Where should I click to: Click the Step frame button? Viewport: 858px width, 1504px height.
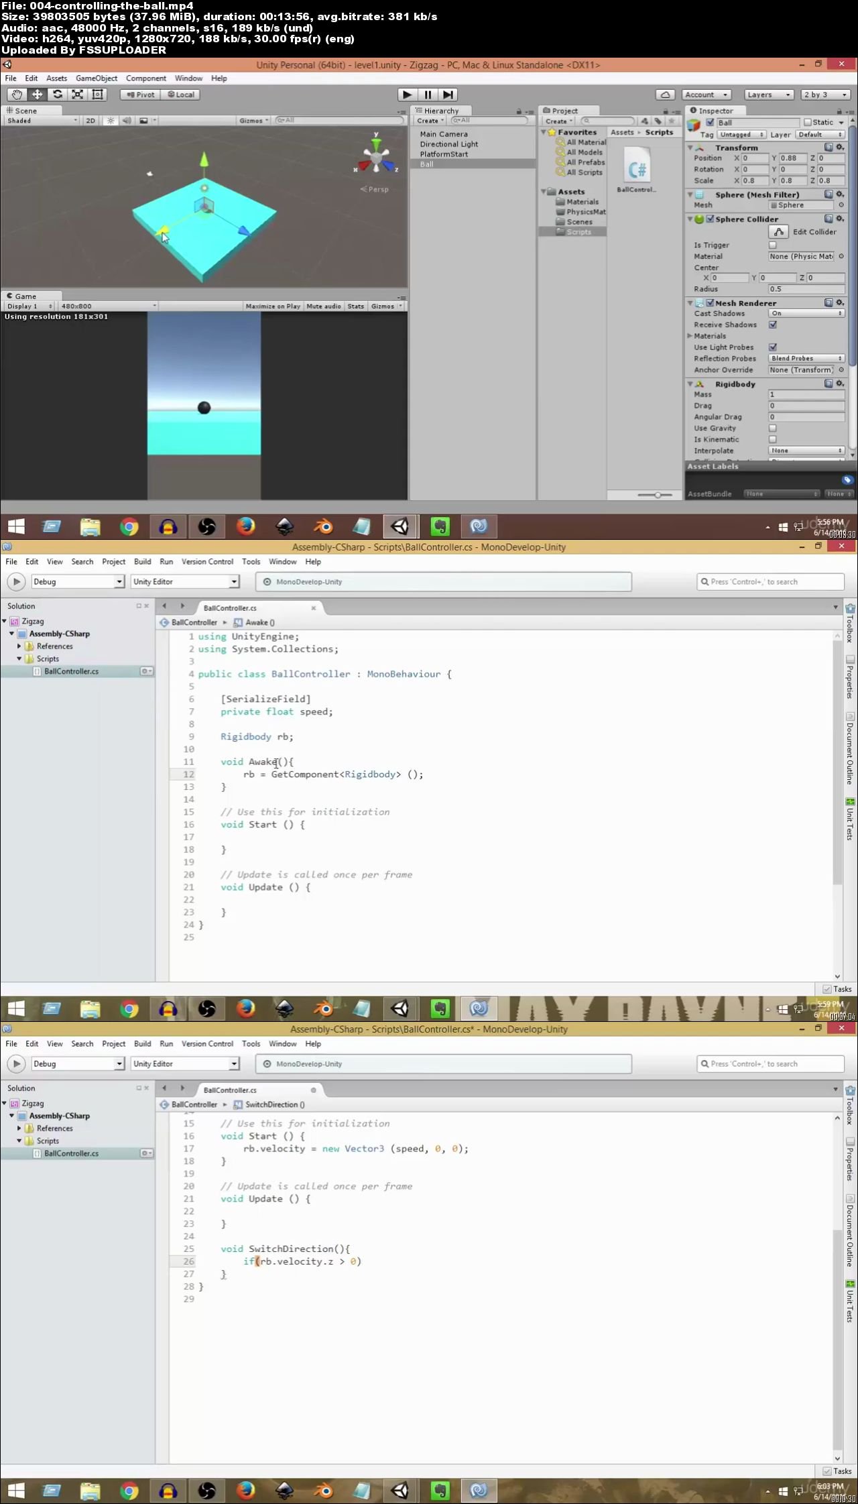(448, 95)
